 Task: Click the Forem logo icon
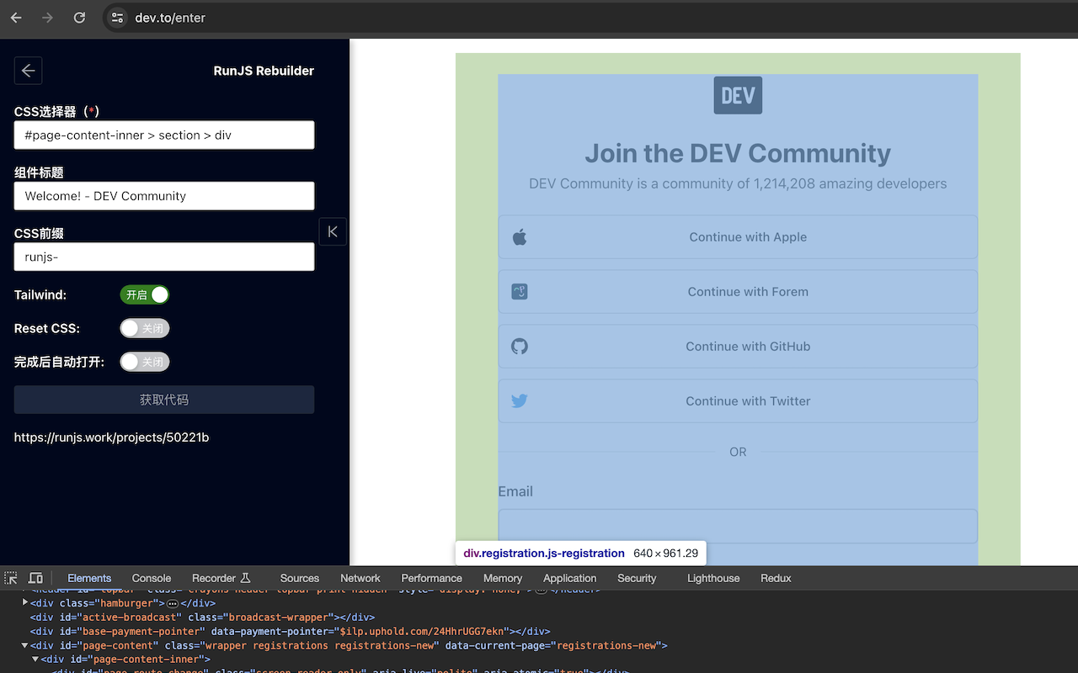(520, 292)
